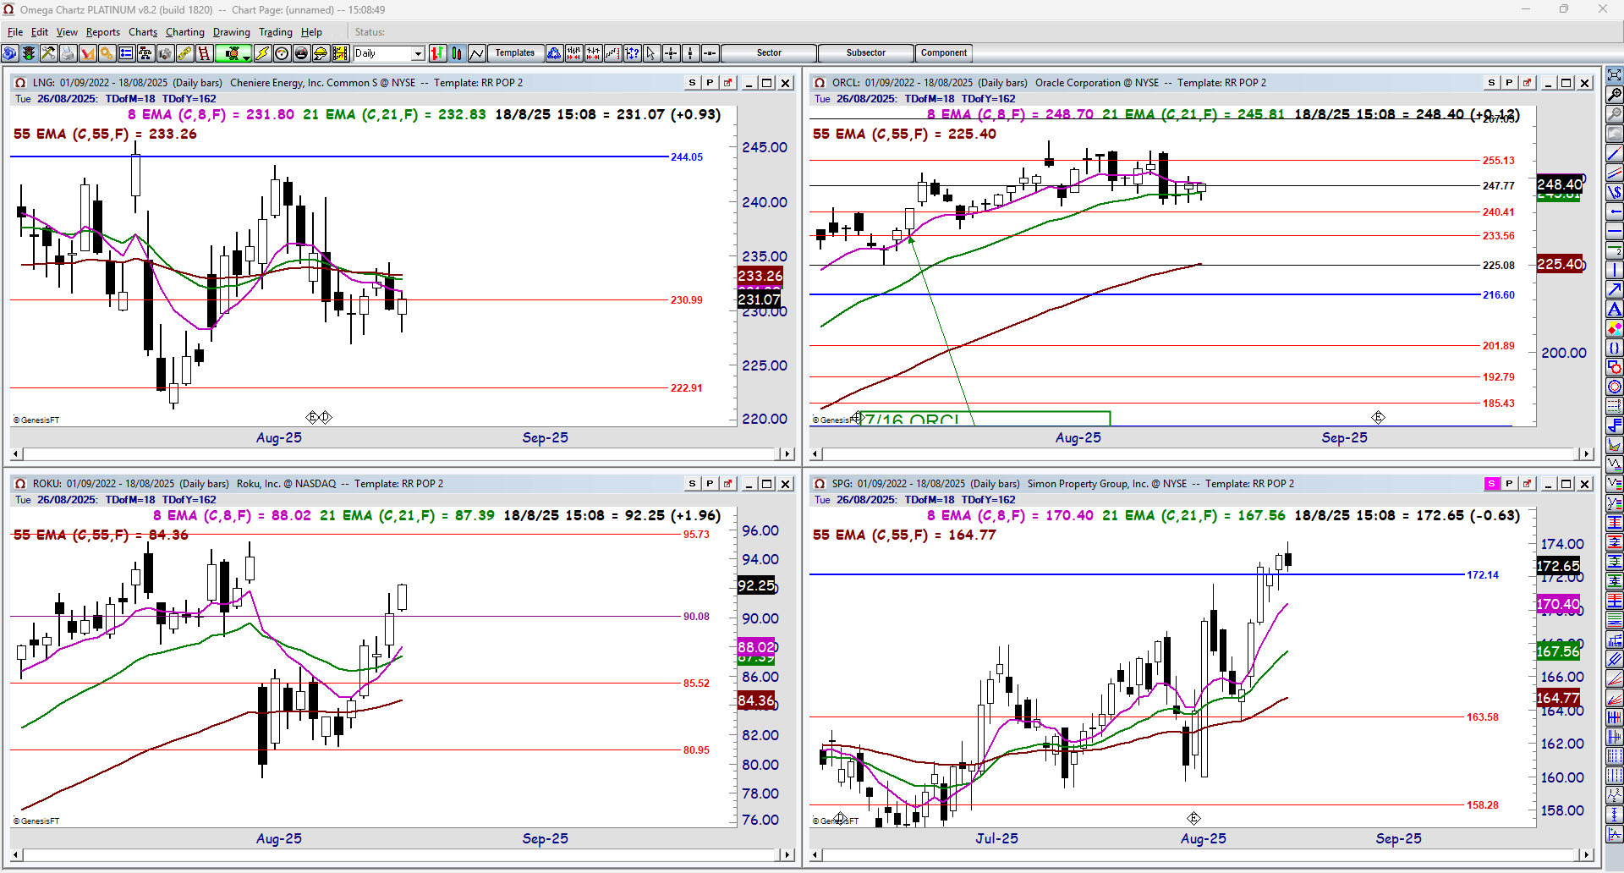Select the vertical line drawing tool
The image size is (1624, 873).
point(1615,270)
